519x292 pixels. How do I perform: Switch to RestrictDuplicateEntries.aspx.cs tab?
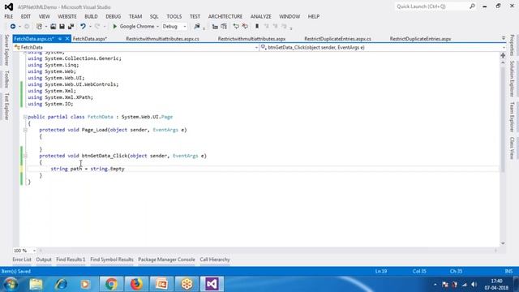(337, 39)
